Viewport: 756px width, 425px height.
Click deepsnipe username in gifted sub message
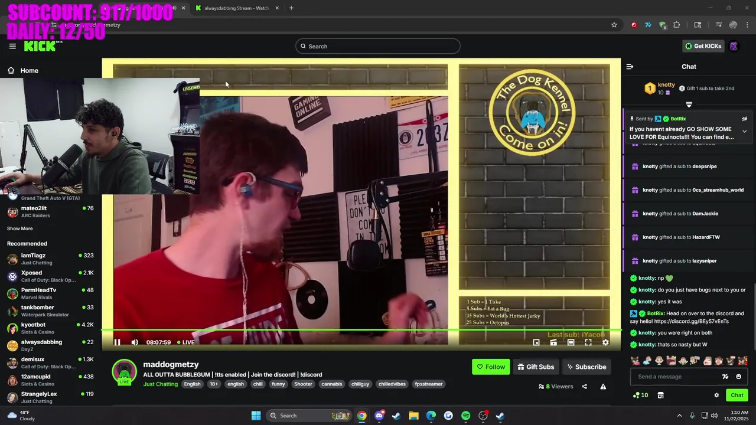[x=704, y=166]
